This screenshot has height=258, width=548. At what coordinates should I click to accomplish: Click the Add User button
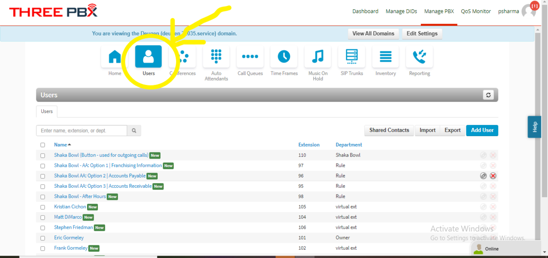pyautogui.click(x=482, y=130)
